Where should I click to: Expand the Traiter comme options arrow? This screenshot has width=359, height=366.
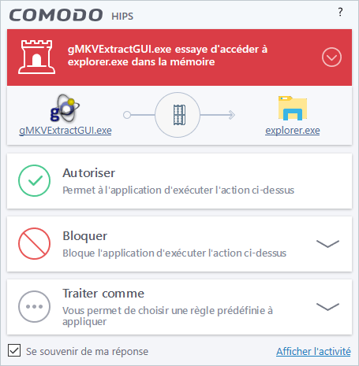(x=327, y=306)
